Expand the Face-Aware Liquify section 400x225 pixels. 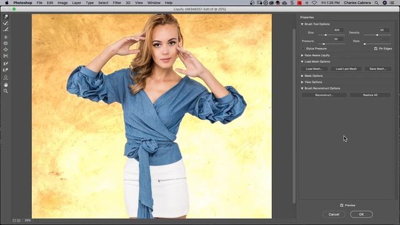(x=302, y=56)
